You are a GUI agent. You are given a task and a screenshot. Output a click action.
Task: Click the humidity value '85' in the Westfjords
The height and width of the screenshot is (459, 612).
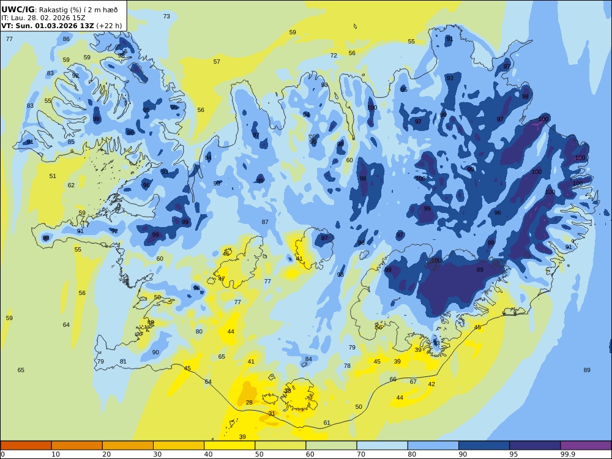pyautogui.click(x=71, y=142)
